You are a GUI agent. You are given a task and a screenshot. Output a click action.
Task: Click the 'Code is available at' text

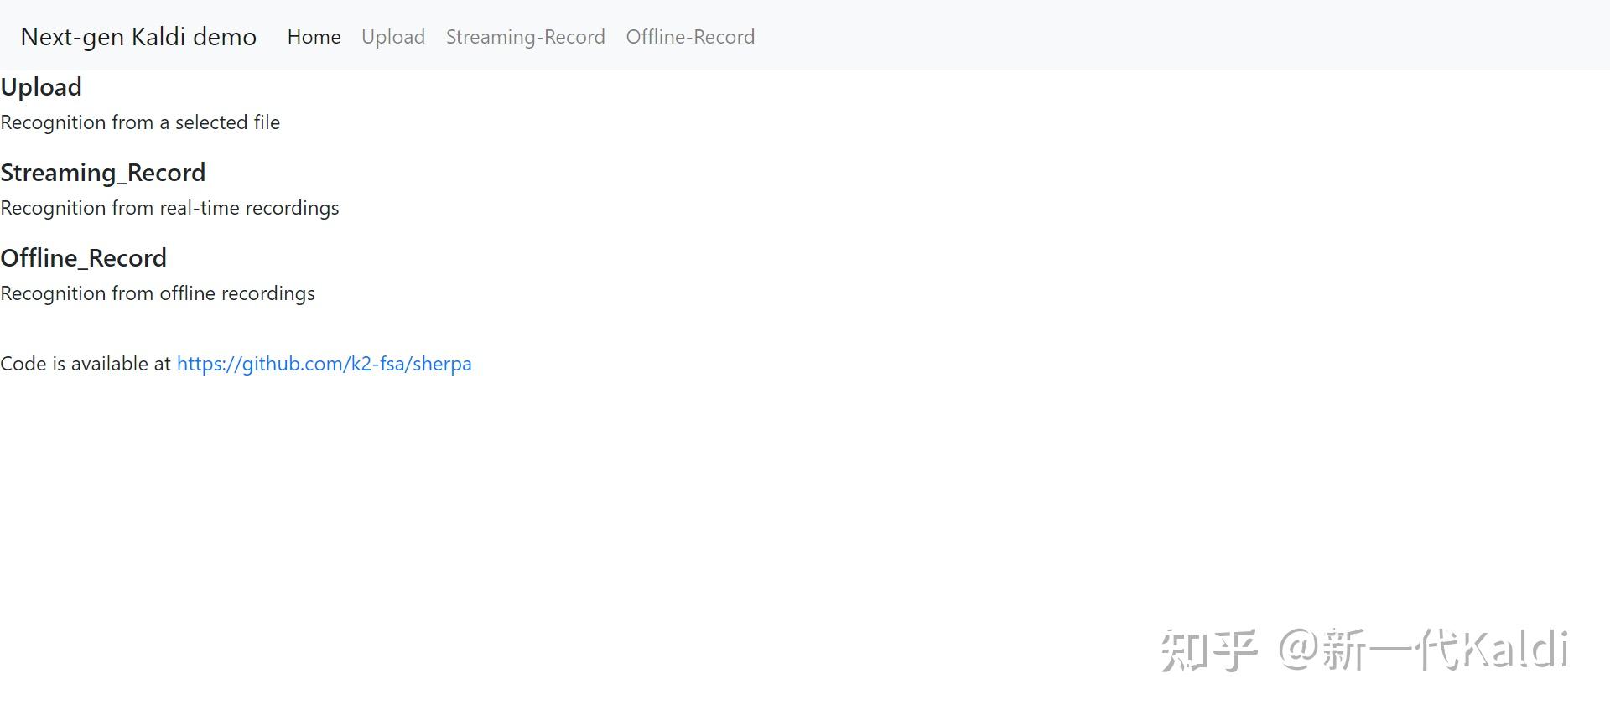(x=86, y=364)
